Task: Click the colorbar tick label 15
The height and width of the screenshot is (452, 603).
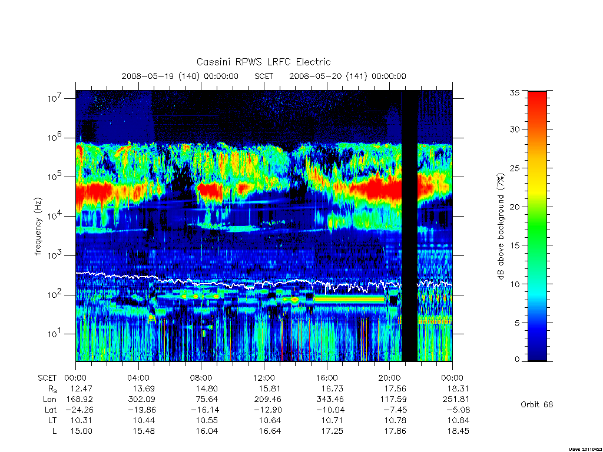Action: 515,245
